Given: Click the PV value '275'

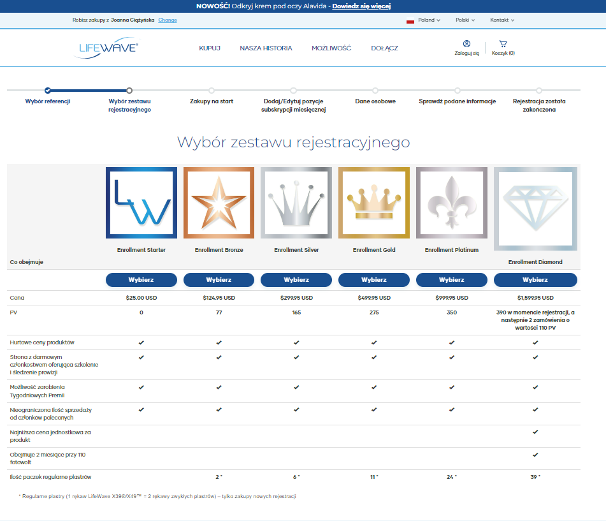Looking at the screenshot, I should coord(374,312).
